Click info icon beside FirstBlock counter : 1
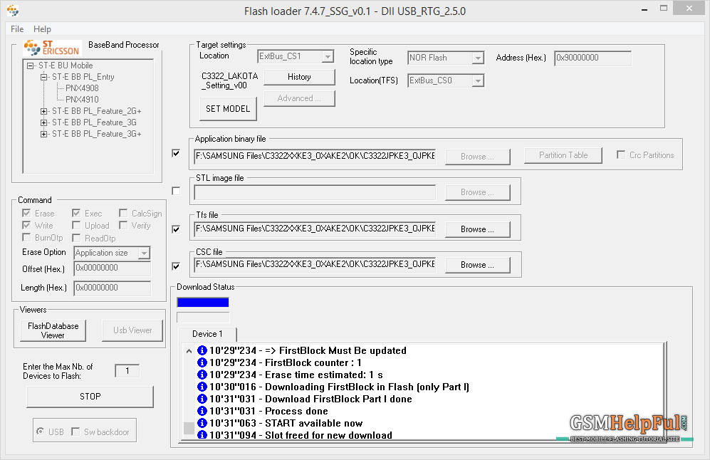The height and width of the screenshot is (460, 710). click(x=202, y=362)
